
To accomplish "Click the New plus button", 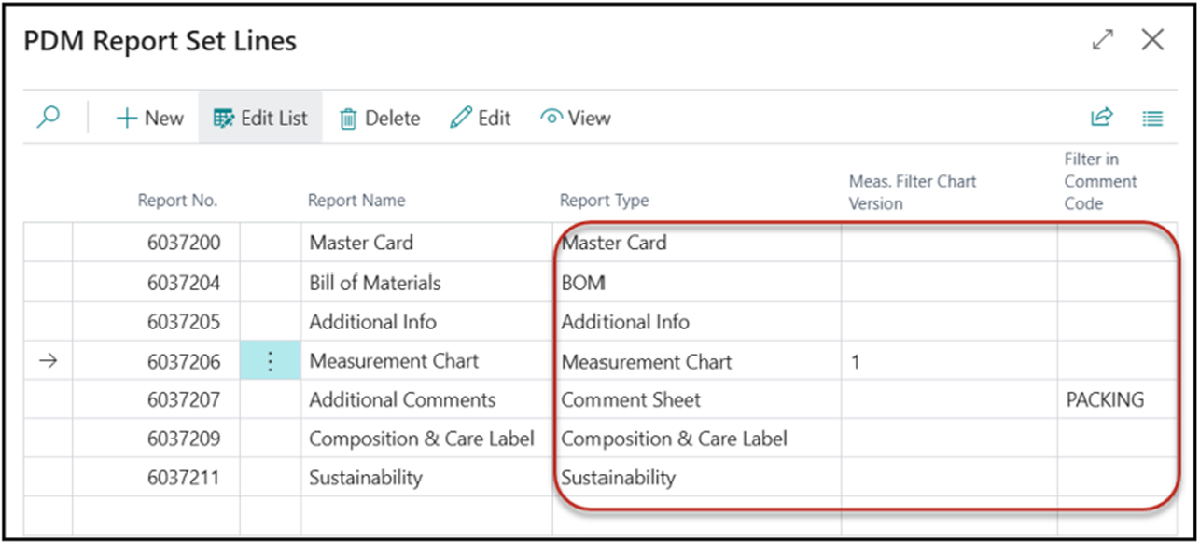I will tap(149, 119).
